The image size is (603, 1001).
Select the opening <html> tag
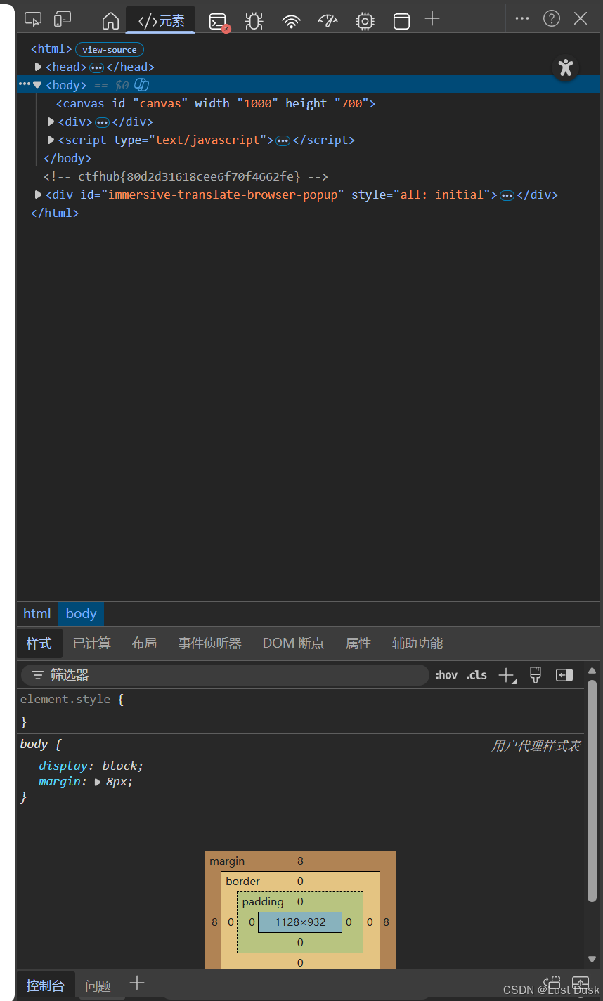pyautogui.click(x=51, y=48)
